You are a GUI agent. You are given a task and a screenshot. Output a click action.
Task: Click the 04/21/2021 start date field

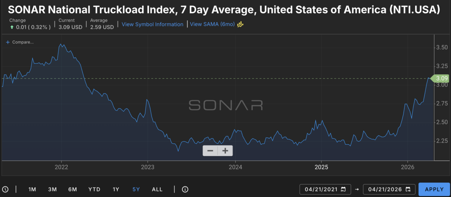pos(321,189)
